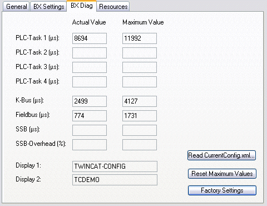Click SSB actual value field
Viewport: 267px width, 206px height.
(x=90, y=130)
